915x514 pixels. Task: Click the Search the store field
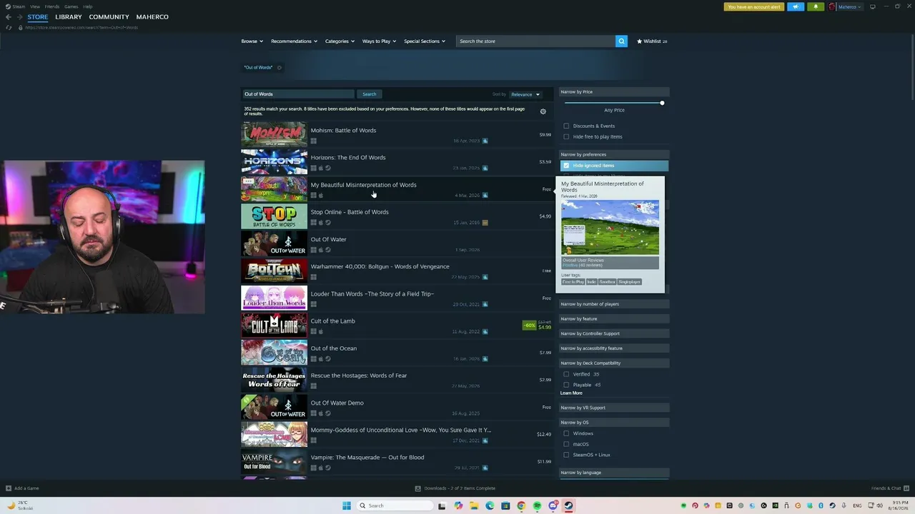click(x=535, y=41)
